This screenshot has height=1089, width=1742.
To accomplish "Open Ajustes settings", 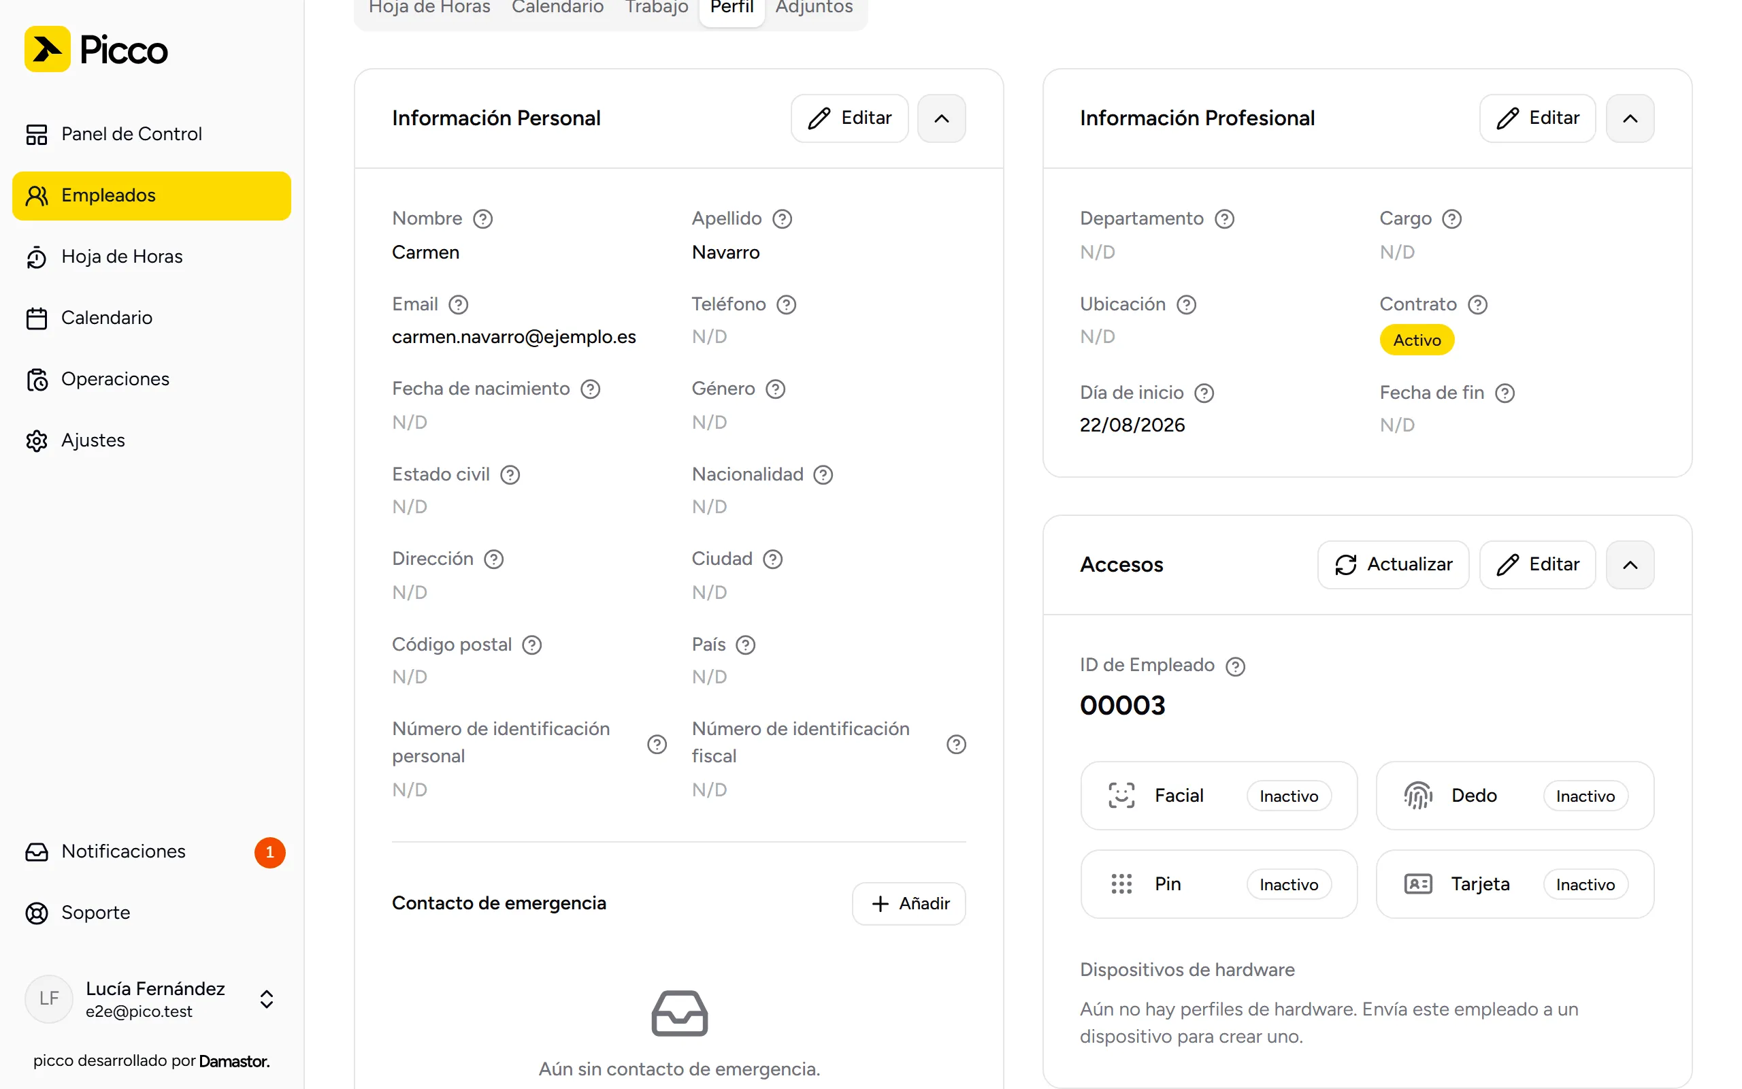I will [151, 440].
